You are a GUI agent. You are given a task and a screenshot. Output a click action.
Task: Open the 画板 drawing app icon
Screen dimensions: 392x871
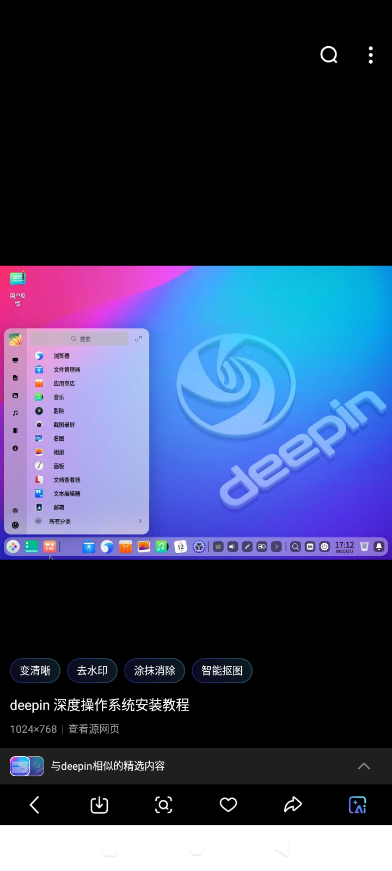(x=39, y=466)
